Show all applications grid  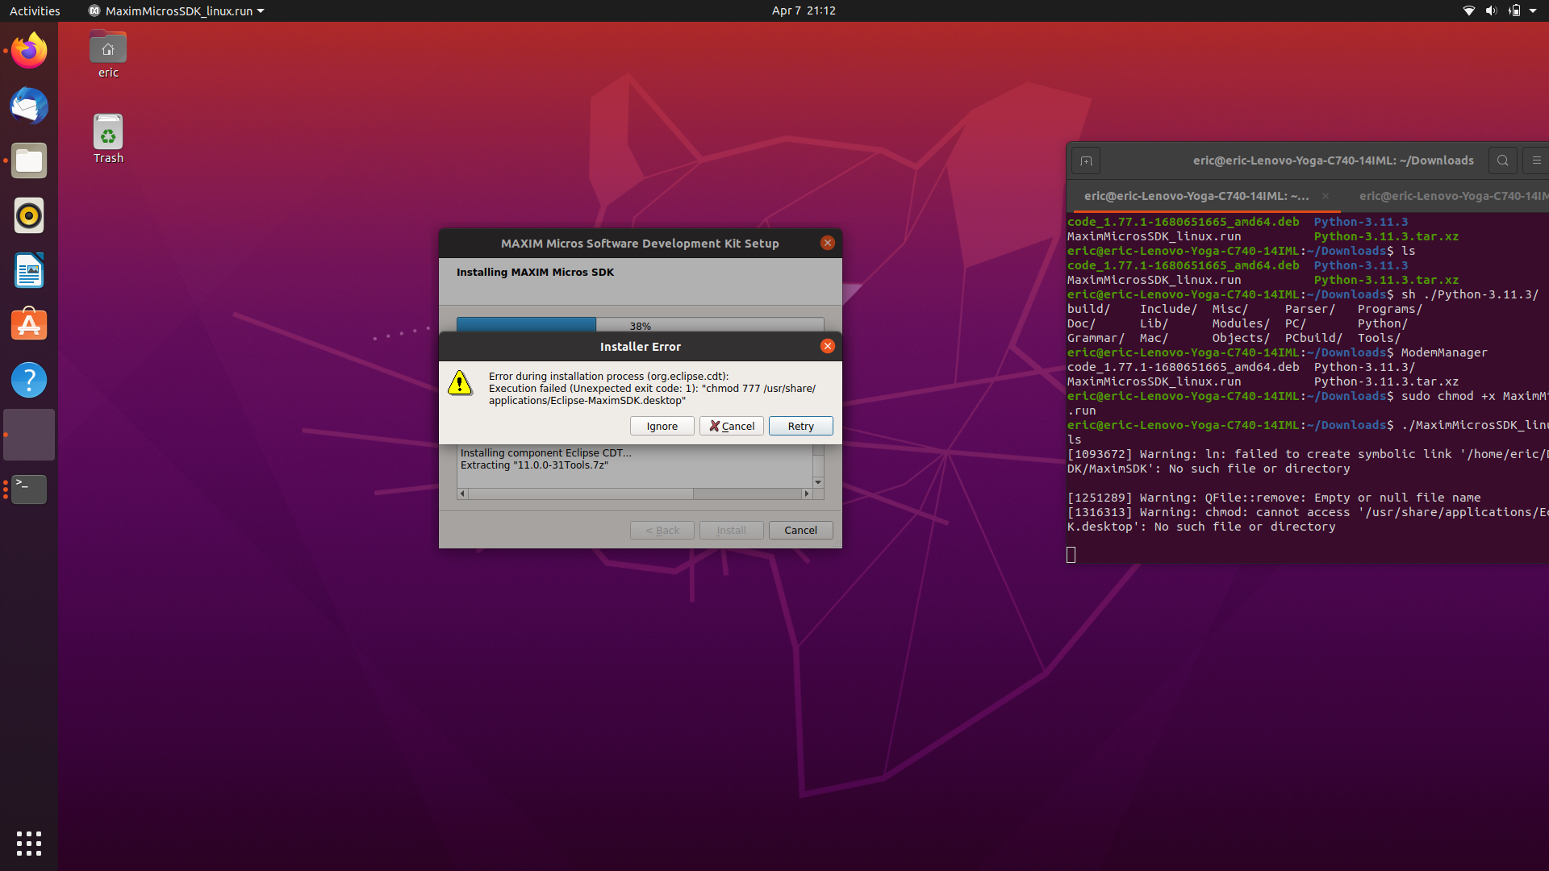[29, 844]
